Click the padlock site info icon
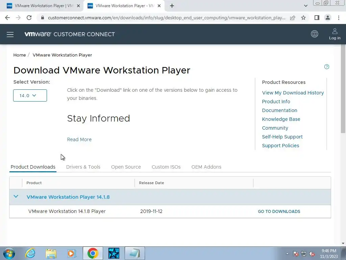Viewport: 346px width, 260px height. [43, 18]
